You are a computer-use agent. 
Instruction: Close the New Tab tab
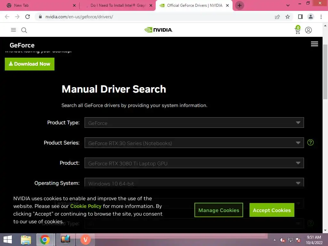coord(74,5)
